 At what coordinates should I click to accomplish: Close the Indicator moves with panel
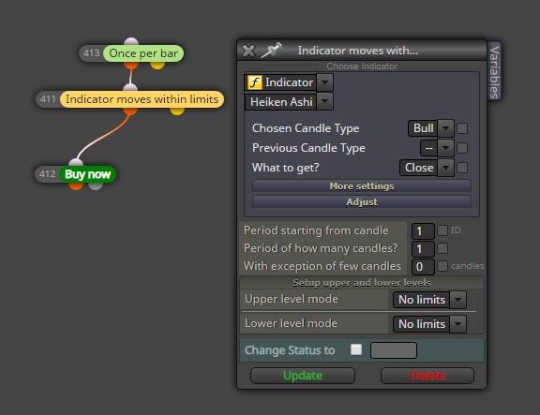(248, 51)
